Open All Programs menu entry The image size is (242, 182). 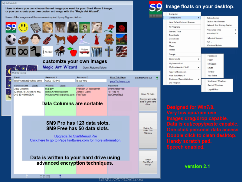coord(175,27)
